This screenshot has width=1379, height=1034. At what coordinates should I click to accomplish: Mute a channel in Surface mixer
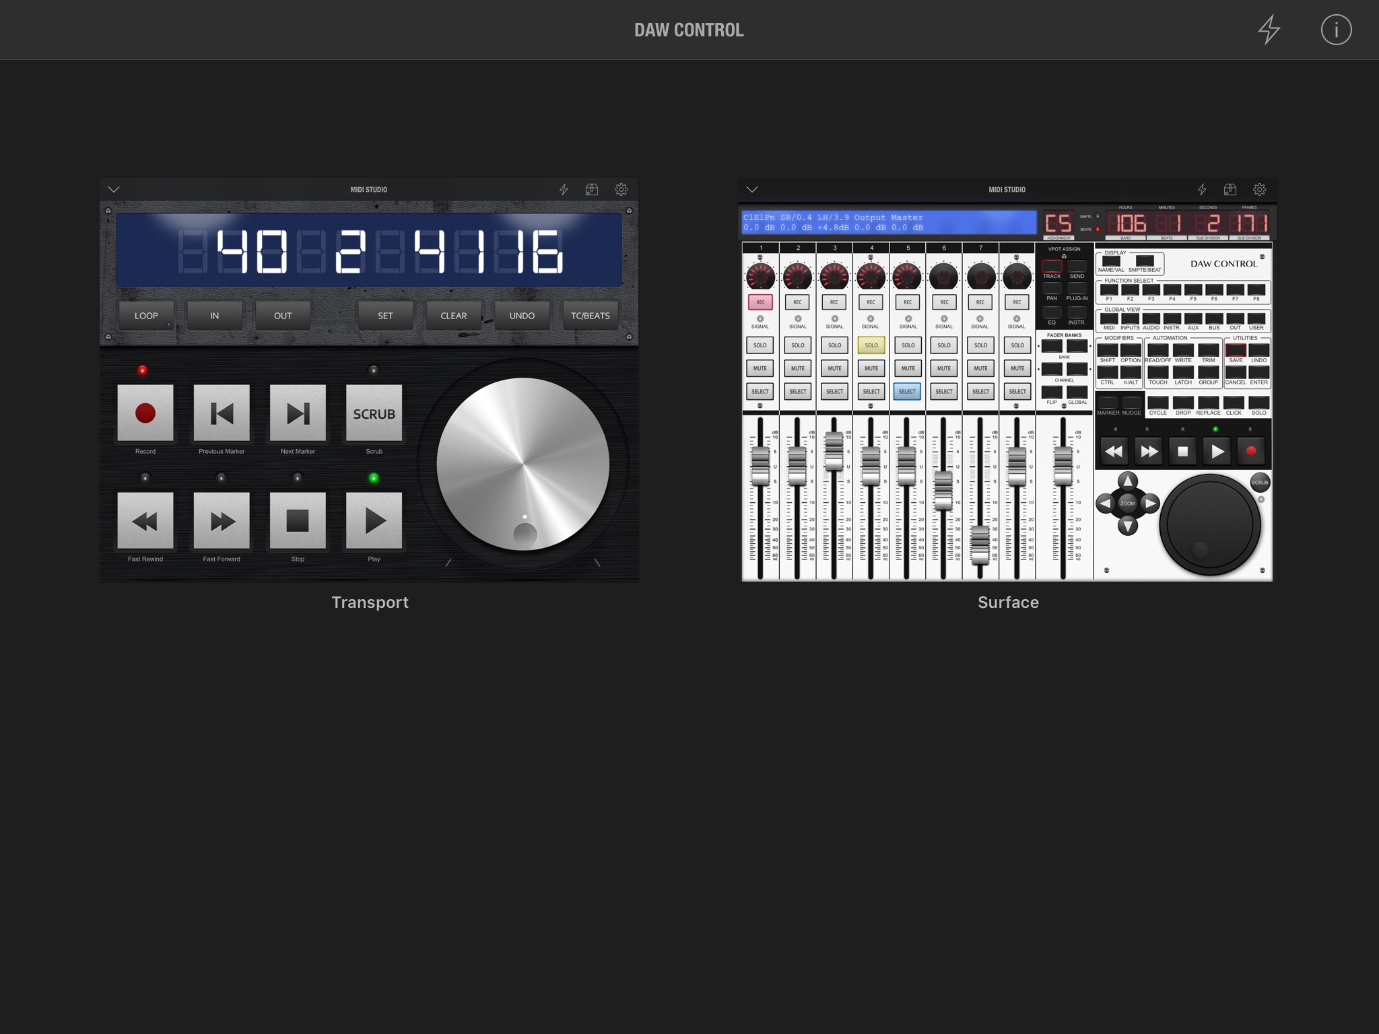pyautogui.click(x=760, y=368)
